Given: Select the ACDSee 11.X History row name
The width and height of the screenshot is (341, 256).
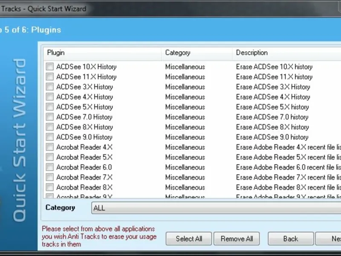Looking at the screenshot, I should pyautogui.click(x=87, y=77).
